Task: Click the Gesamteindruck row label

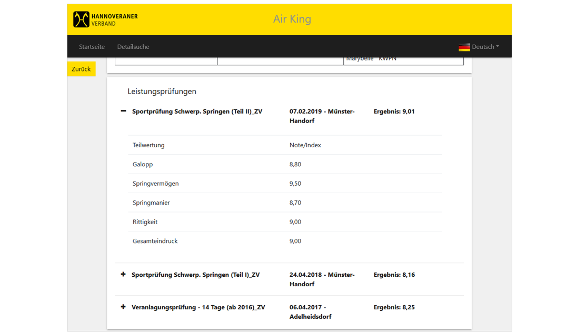Action: (155, 241)
